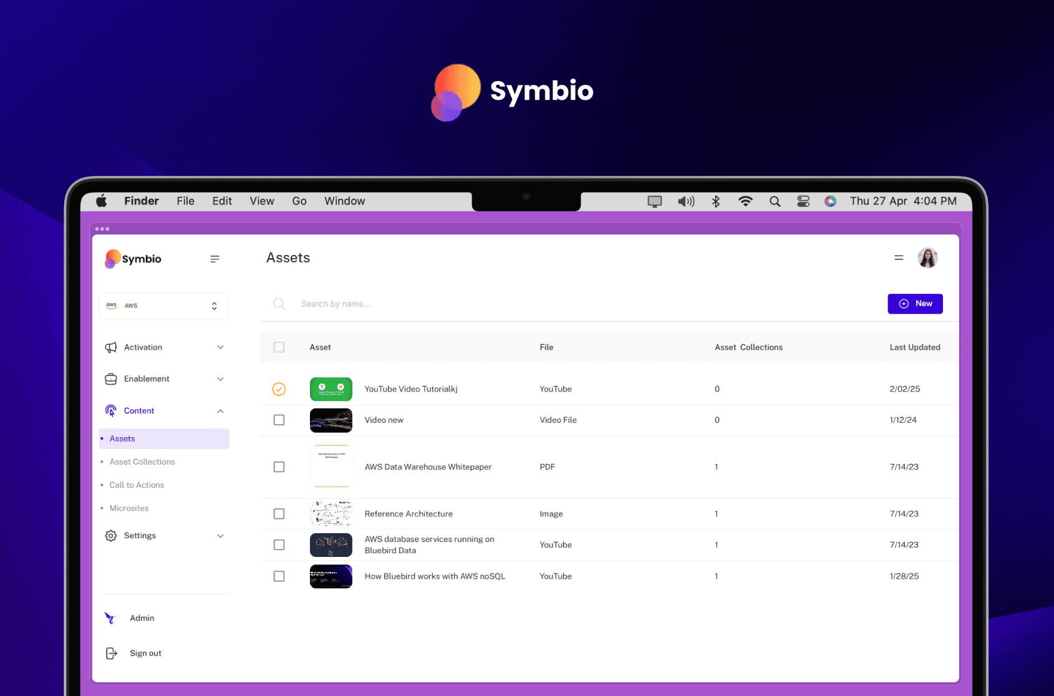Click the Wi-Fi icon
1054x696 pixels.
(x=745, y=201)
